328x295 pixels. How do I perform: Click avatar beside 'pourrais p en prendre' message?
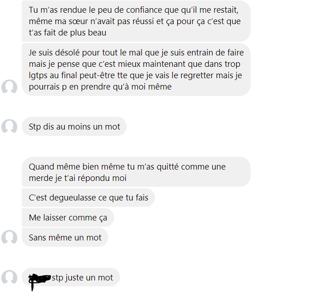tap(9, 87)
